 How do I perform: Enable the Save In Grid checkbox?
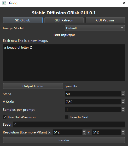pyautogui.click(x=67, y=117)
